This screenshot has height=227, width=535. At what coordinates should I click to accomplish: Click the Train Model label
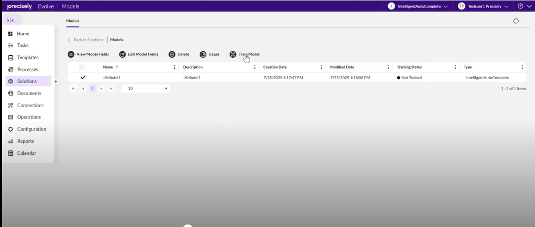(x=249, y=54)
